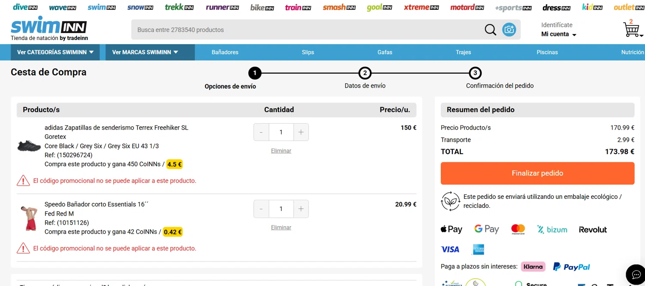This screenshot has width=645, height=286.
Task: Open the motardinn store logo link
Action: tap(467, 7)
